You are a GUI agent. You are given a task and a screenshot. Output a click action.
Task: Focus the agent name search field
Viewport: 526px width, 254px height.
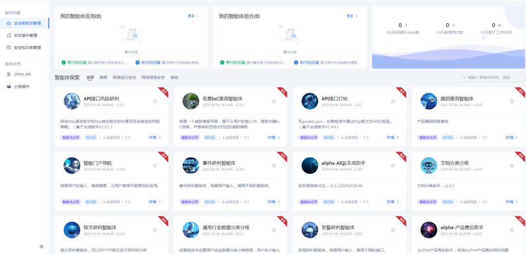pos(492,77)
